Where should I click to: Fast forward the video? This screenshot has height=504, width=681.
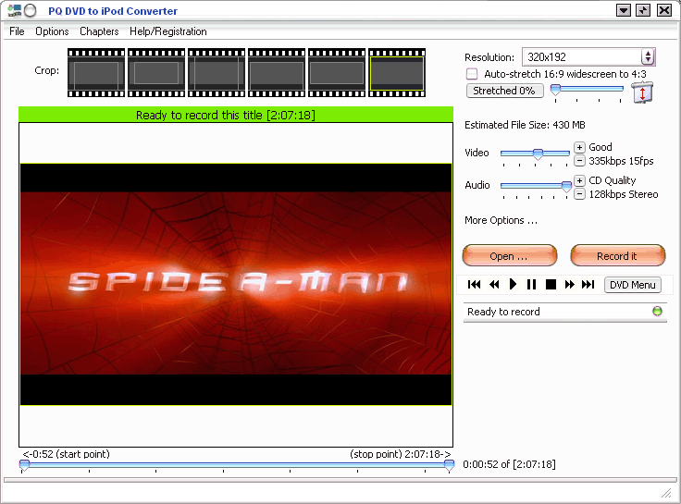coord(569,285)
